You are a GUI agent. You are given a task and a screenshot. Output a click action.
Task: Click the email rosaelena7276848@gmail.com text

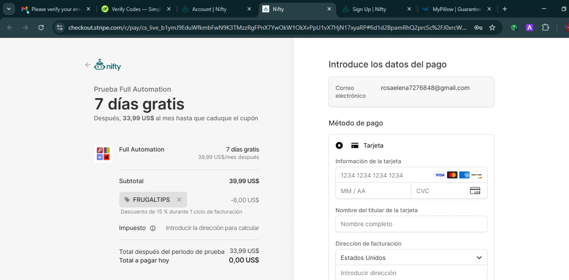coord(425,88)
